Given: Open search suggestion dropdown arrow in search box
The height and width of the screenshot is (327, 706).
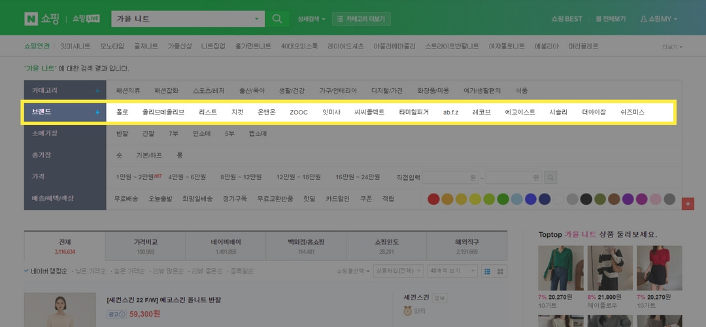Looking at the screenshot, I should [x=257, y=19].
